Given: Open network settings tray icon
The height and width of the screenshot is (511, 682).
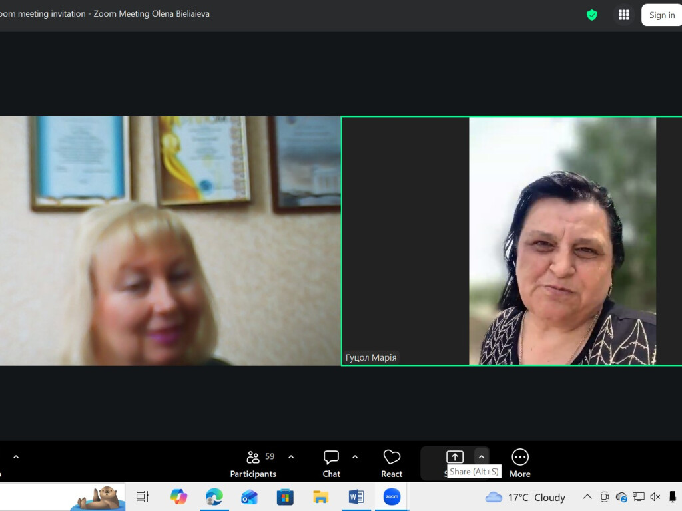Looking at the screenshot, I should click(638, 496).
